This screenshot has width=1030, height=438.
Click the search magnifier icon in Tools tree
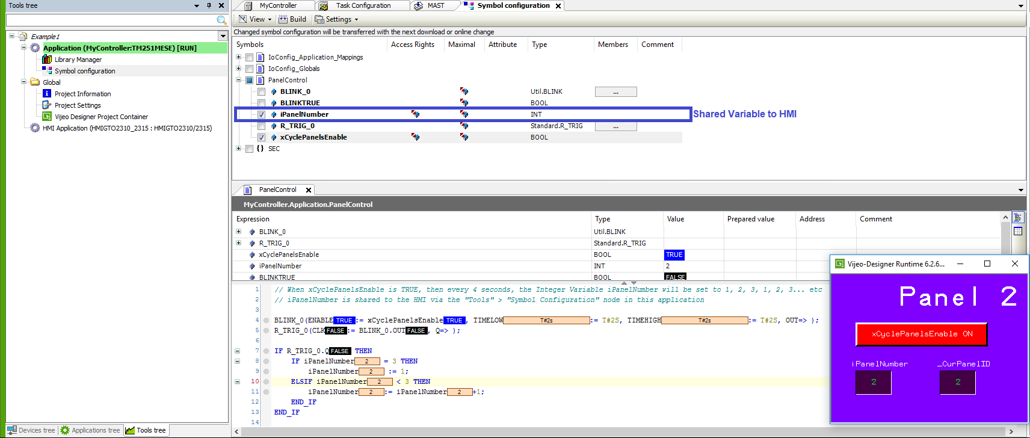click(221, 20)
